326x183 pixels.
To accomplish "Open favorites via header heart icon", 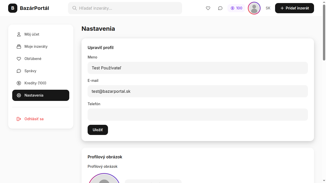I will 208,8.
